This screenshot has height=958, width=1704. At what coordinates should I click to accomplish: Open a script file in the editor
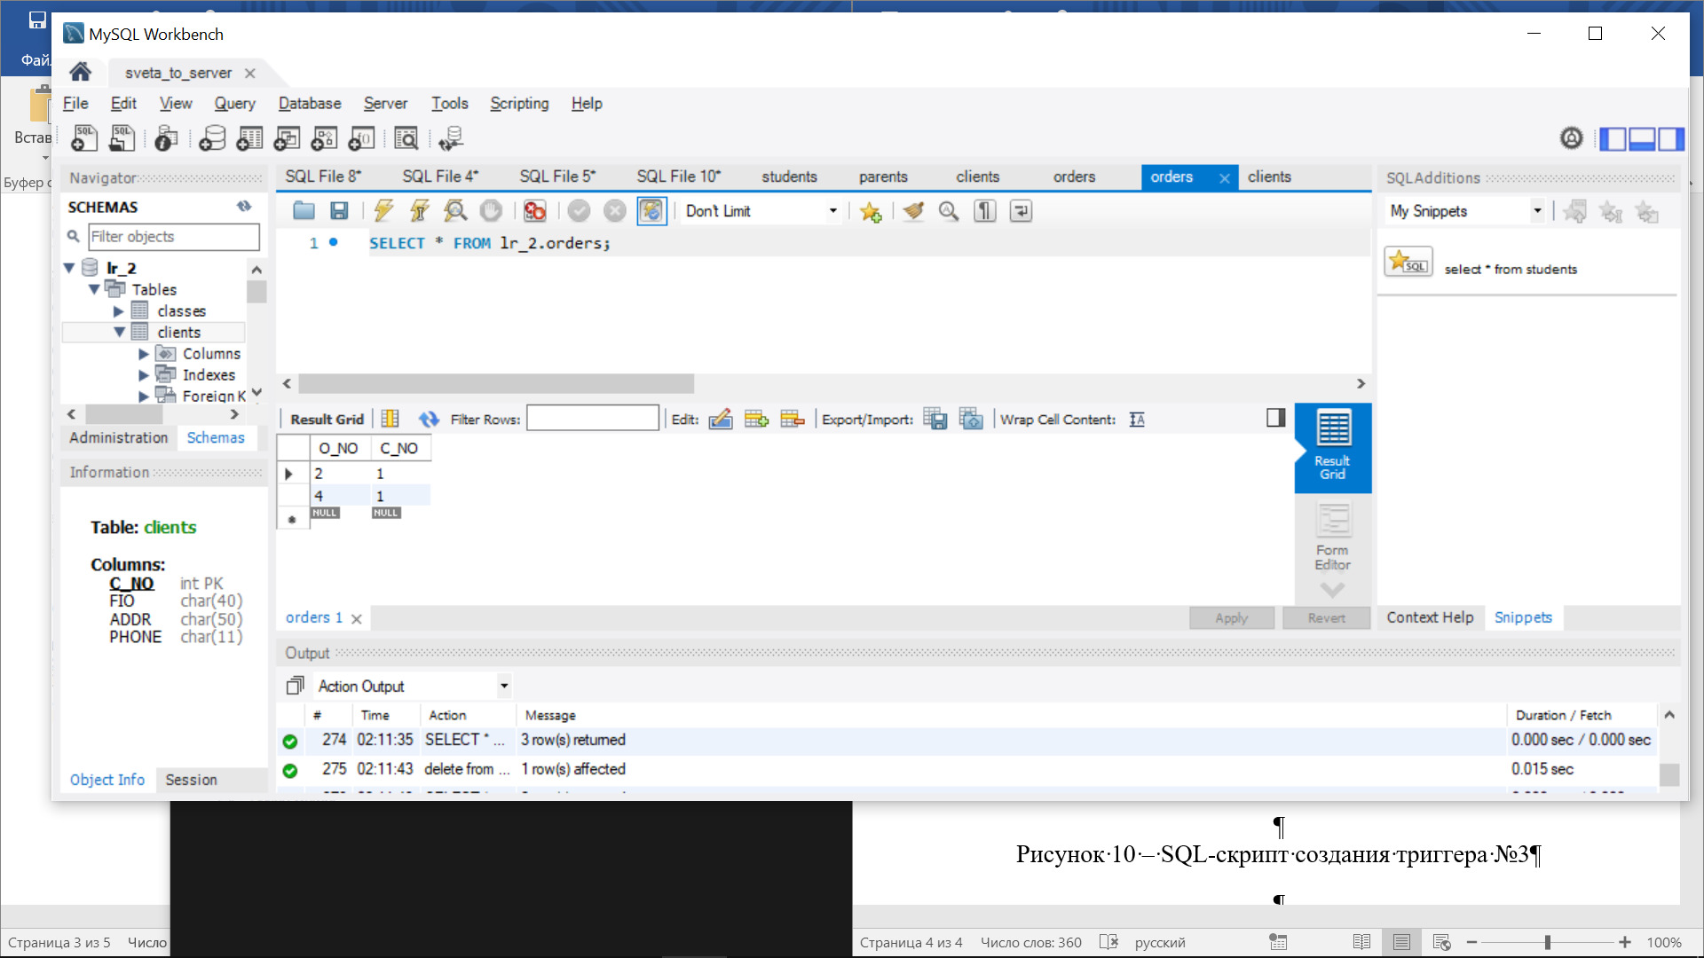click(x=304, y=211)
